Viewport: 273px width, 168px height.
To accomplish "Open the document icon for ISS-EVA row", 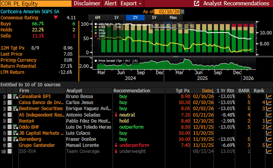I will pyautogui.click(x=10, y=151).
